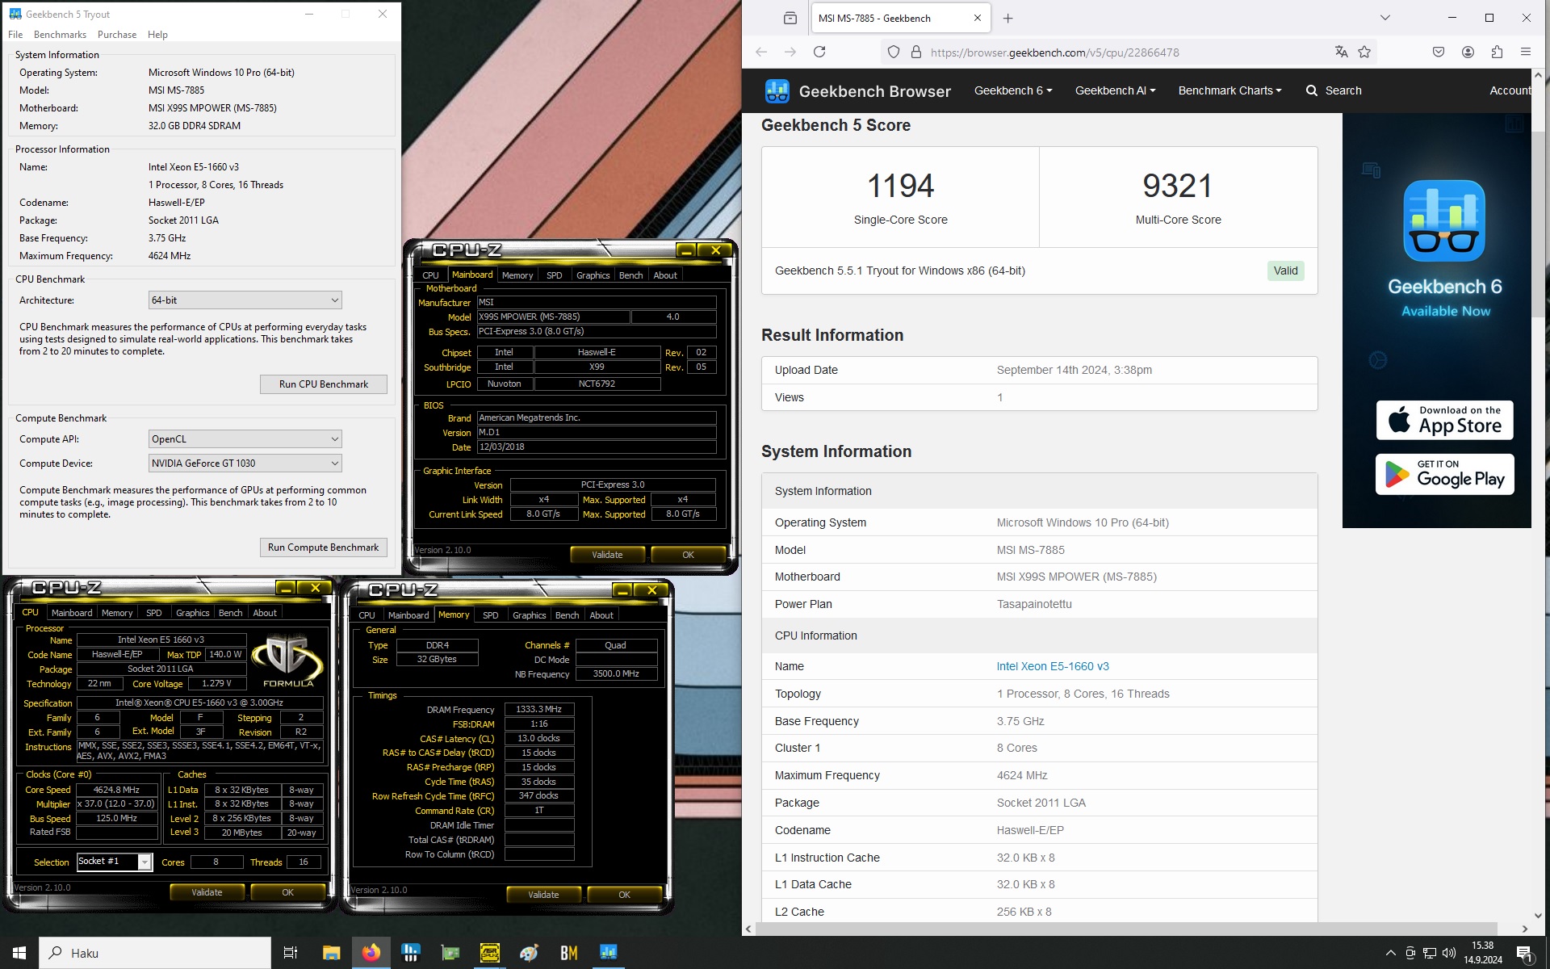This screenshot has width=1550, height=969.
Task: Click the Valid badge in score card
Action: (1285, 271)
